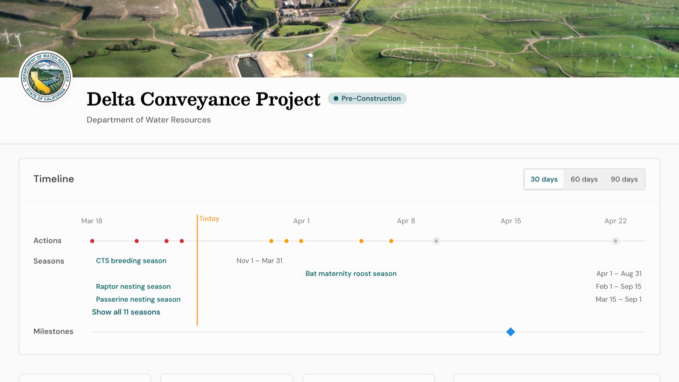Click the Milestones row label
This screenshot has height=382, width=679.
[53, 331]
